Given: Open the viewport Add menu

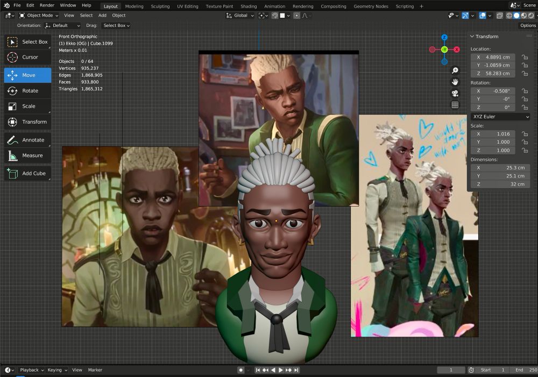Looking at the screenshot, I should tap(102, 16).
